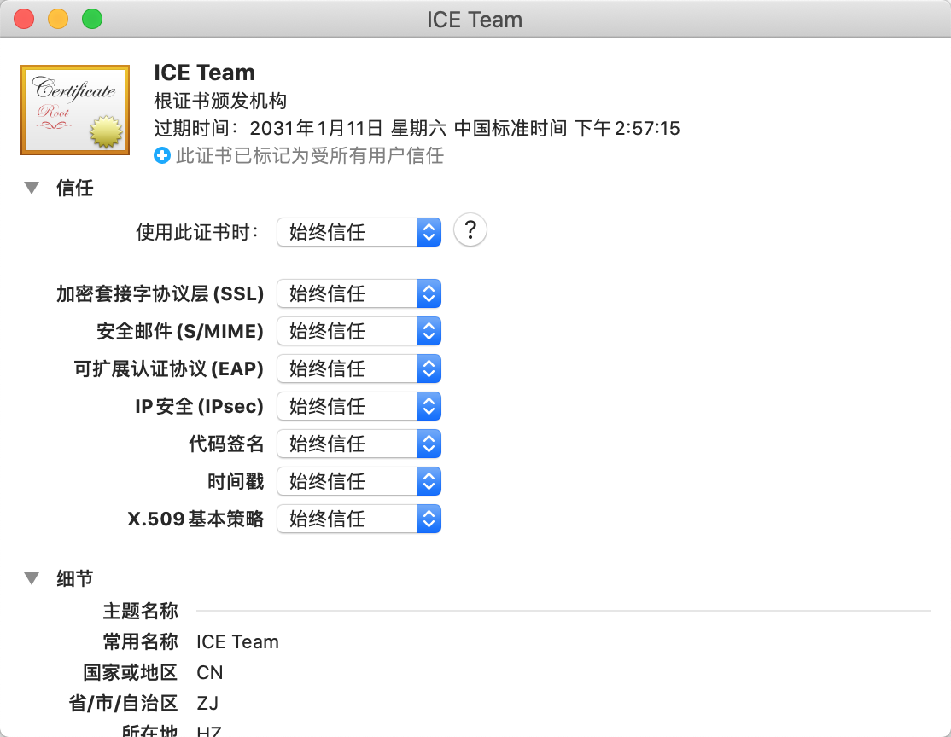The image size is (951, 737).
Task: Open the 安全邮件 (S/MIME) dropdown
Action: [x=350, y=331]
